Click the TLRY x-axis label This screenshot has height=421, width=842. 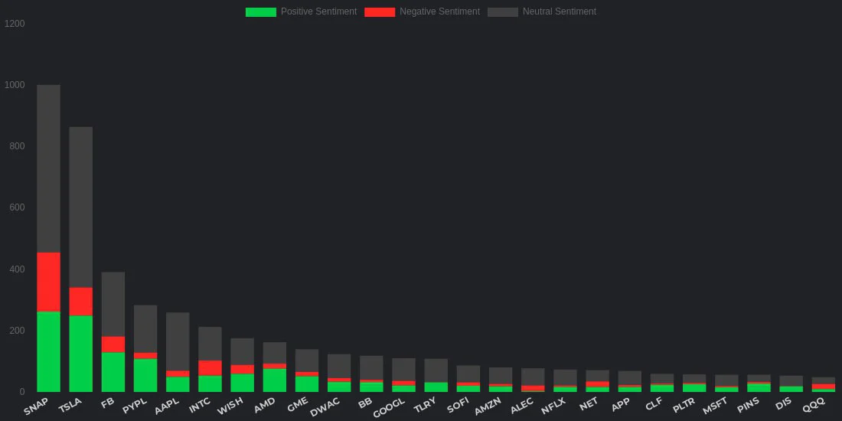click(426, 406)
